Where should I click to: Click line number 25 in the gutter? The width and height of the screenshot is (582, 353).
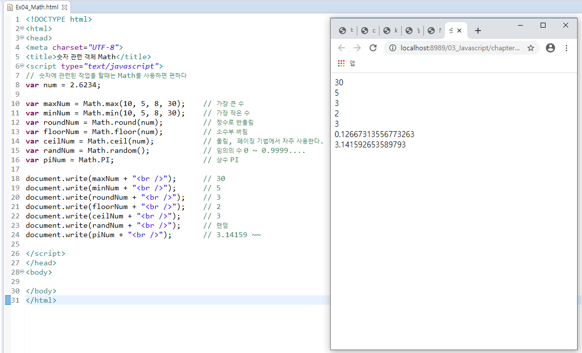(15, 244)
